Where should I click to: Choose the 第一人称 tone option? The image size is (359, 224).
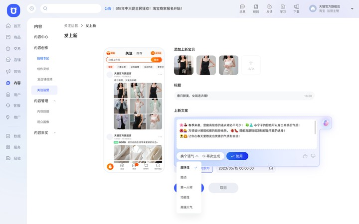point(186,187)
